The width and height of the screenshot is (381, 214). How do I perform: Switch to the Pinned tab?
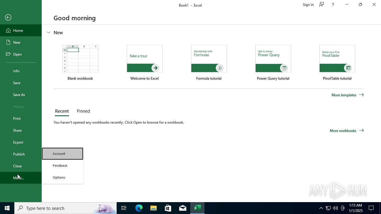point(83,111)
